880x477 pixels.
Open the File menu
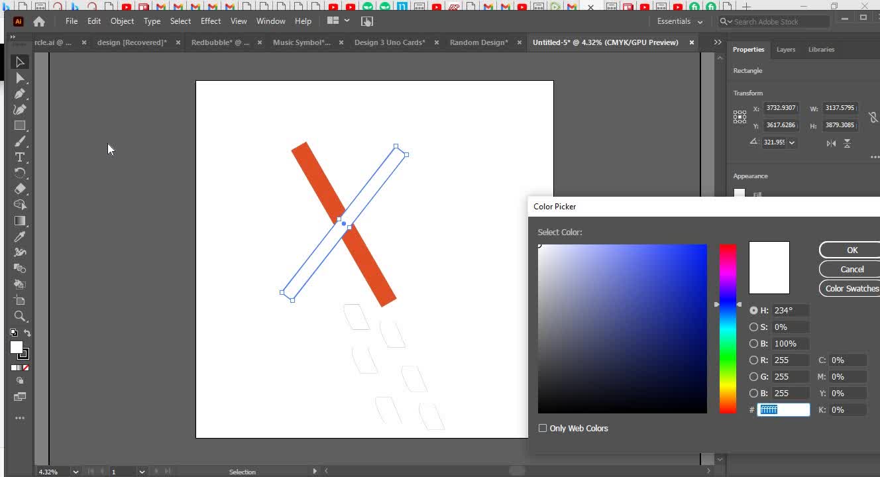(x=72, y=21)
